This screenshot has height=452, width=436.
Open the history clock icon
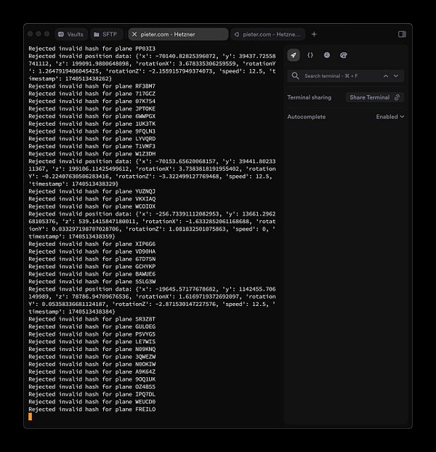[x=327, y=55]
